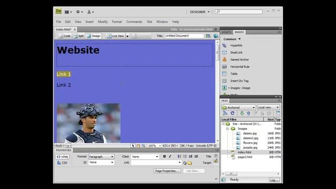Click in the document Title field
Screen dimensions: 336x189
(x=184, y=36)
